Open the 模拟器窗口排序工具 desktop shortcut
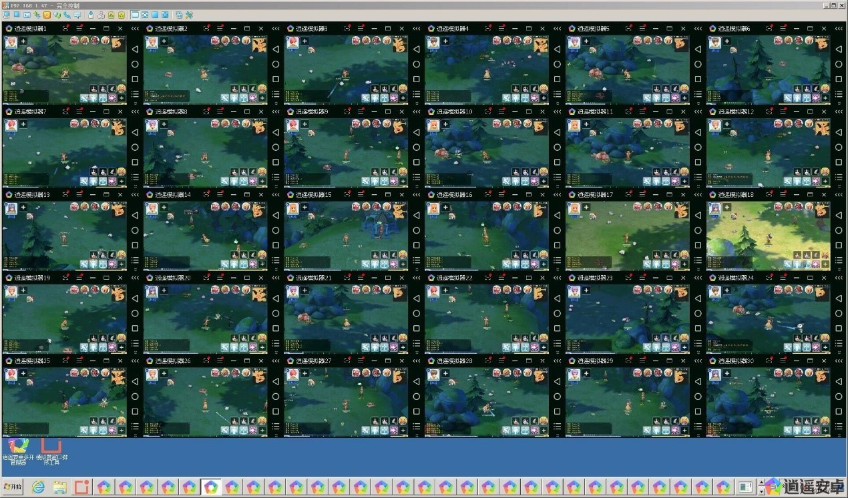 (51, 451)
